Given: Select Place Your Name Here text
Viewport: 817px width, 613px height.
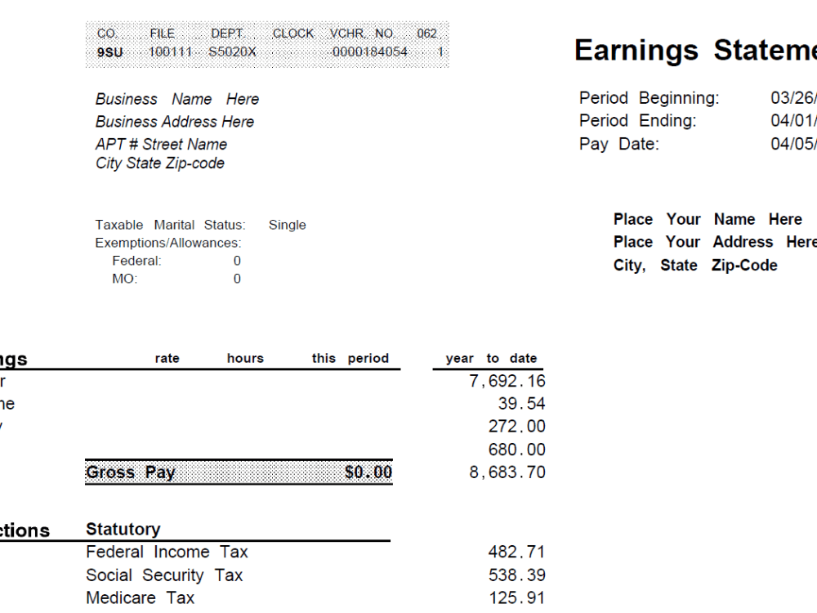Looking at the screenshot, I should [708, 219].
